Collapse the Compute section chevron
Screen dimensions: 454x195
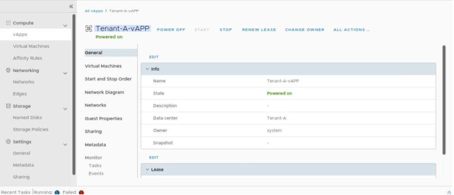[x=65, y=26]
